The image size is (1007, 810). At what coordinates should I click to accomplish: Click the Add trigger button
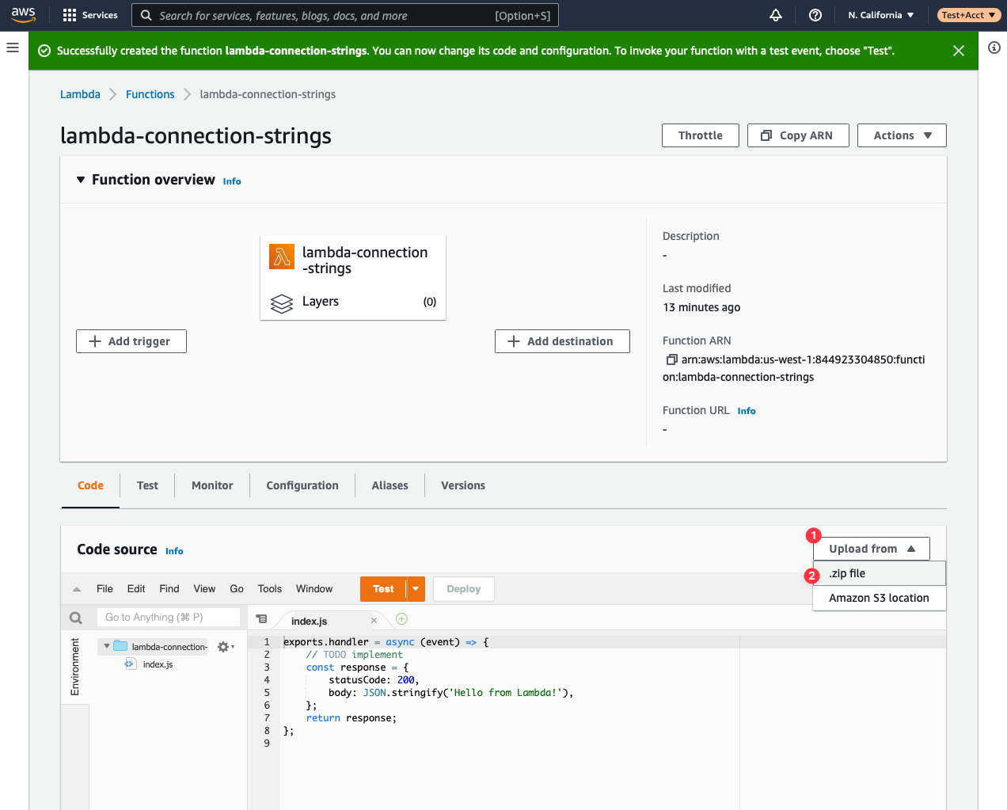pyautogui.click(x=131, y=341)
